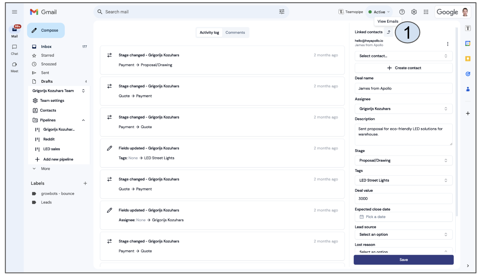Open Google Tasks side panel icon

pos(467,74)
